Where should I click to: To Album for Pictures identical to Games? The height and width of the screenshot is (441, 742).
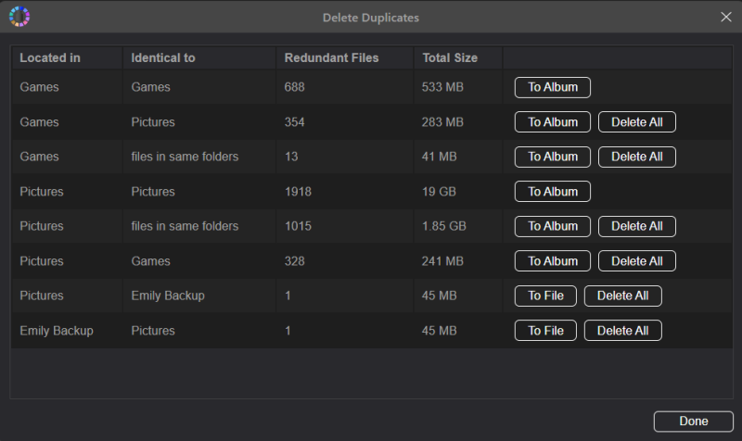point(552,261)
